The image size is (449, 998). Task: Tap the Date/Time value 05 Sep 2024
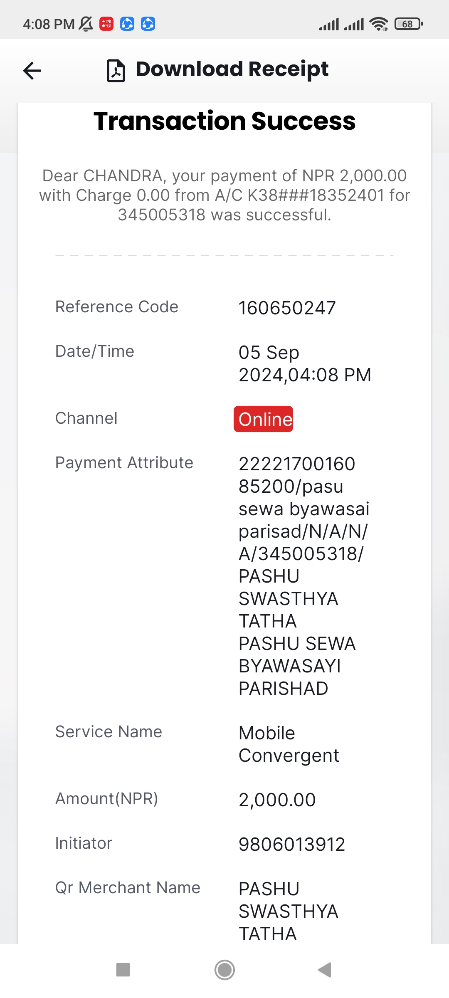click(305, 363)
